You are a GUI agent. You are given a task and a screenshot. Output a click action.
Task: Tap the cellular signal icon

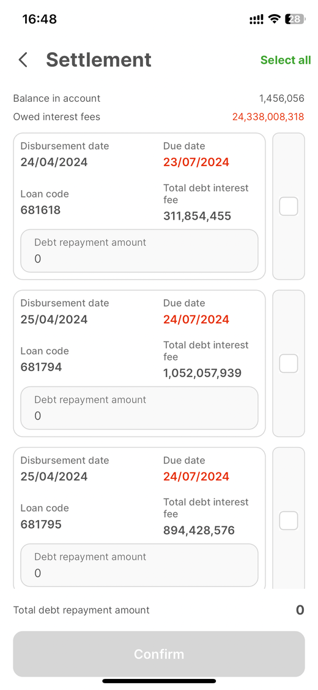click(257, 19)
